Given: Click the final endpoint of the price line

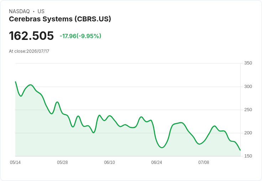Looking at the screenshot, I should point(240,150).
